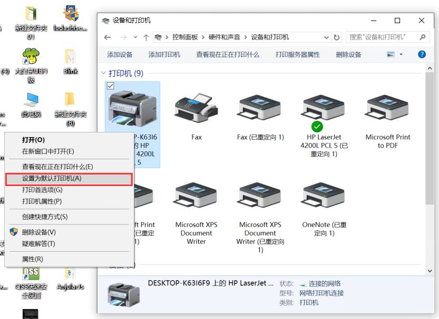Screen dimensions: 439x319
Task: Select 新建文件夹 (8) desktop folder
Action: [71, 109]
